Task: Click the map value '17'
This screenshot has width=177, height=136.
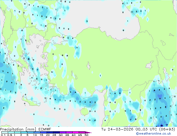Action: (167, 125)
